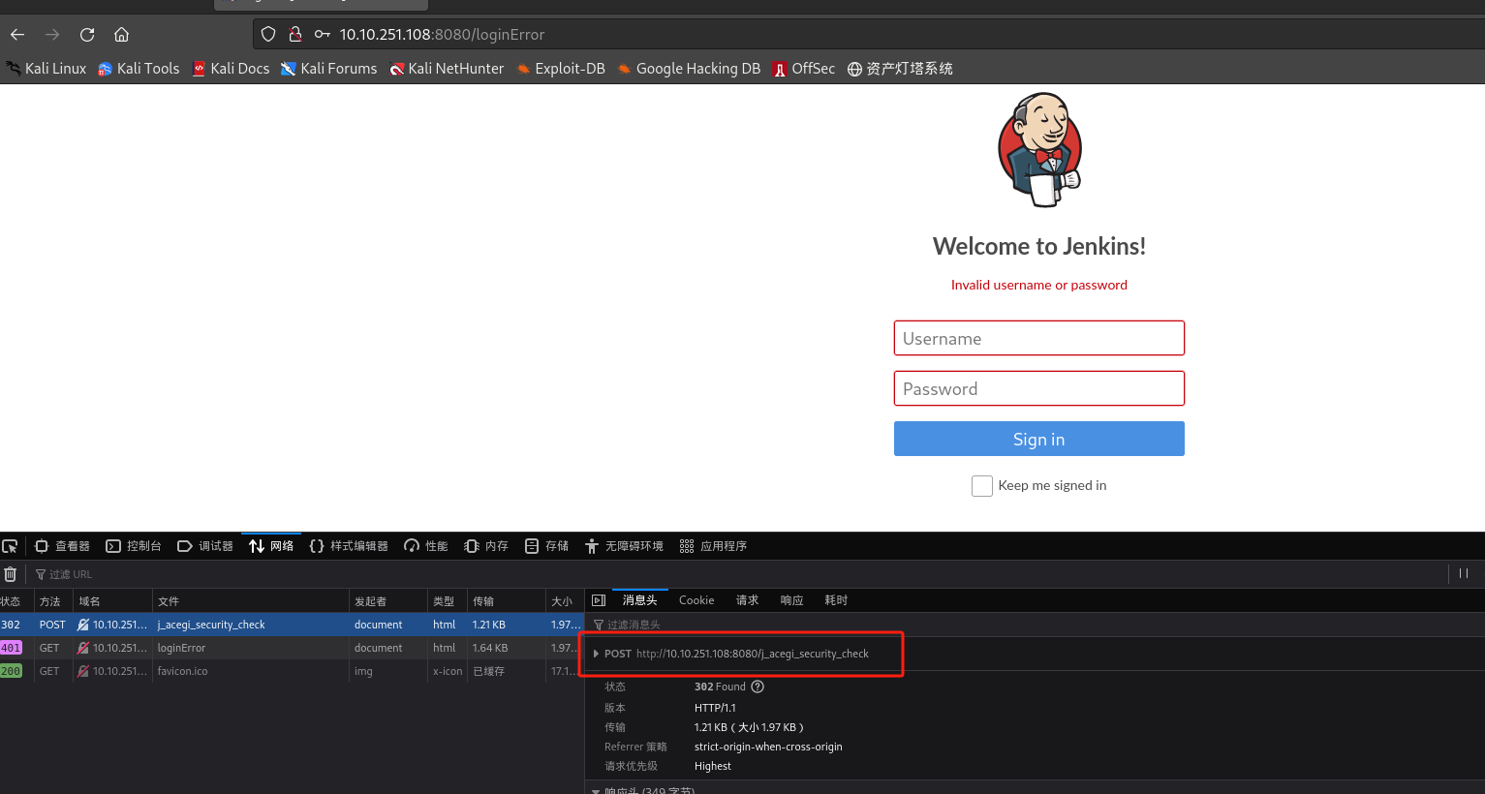
Task: Open the 消息头 headers tab
Action: click(x=639, y=600)
